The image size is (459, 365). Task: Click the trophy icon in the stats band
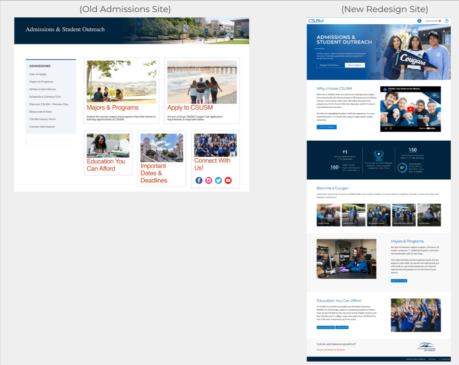coord(379,155)
